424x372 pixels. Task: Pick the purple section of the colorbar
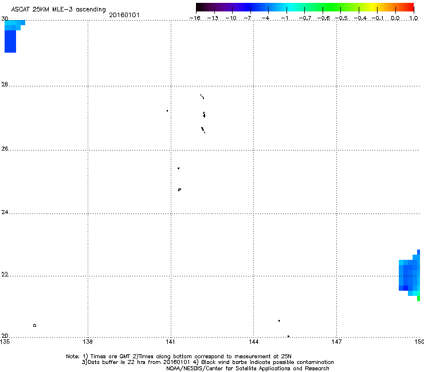pyautogui.click(x=225, y=7)
